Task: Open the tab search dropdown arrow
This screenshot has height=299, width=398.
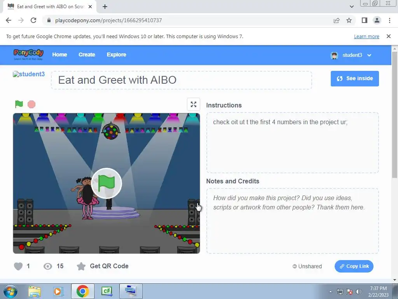Action: pyautogui.click(x=351, y=7)
